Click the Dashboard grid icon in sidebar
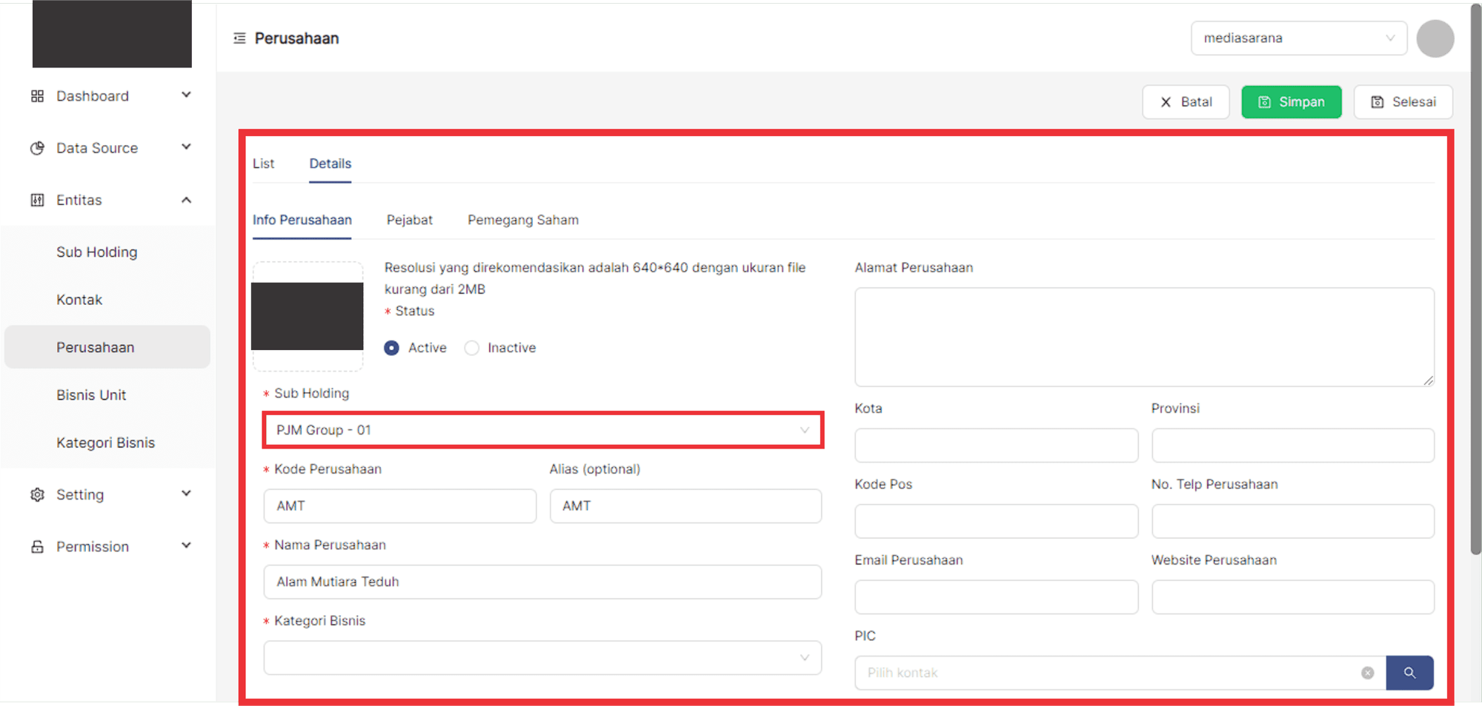 37,96
